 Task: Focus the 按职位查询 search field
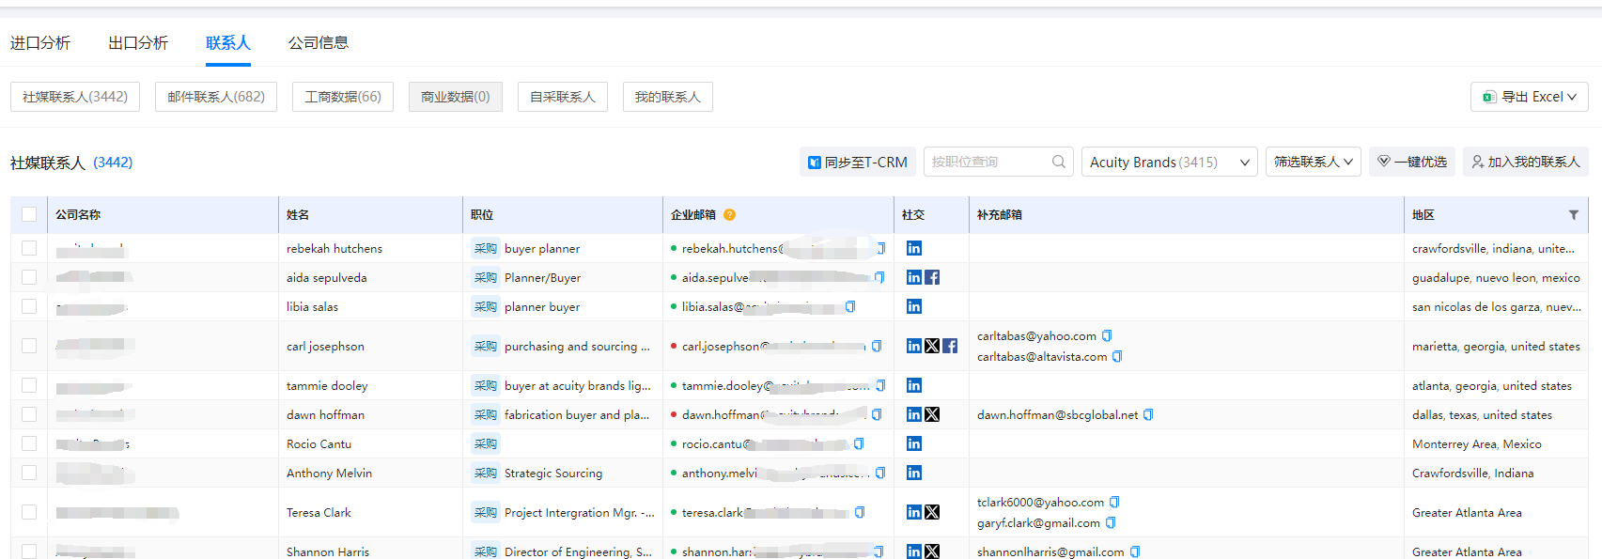coord(987,162)
